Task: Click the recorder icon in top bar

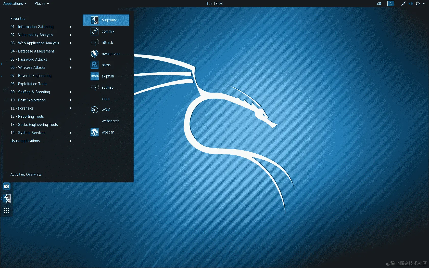Action: [x=379, y=4]
